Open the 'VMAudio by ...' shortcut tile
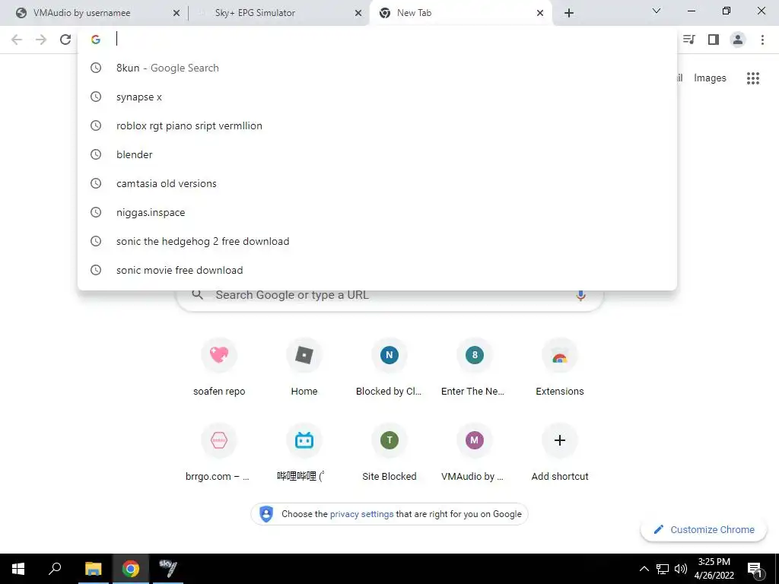The image size is (779, 584). 475,453
